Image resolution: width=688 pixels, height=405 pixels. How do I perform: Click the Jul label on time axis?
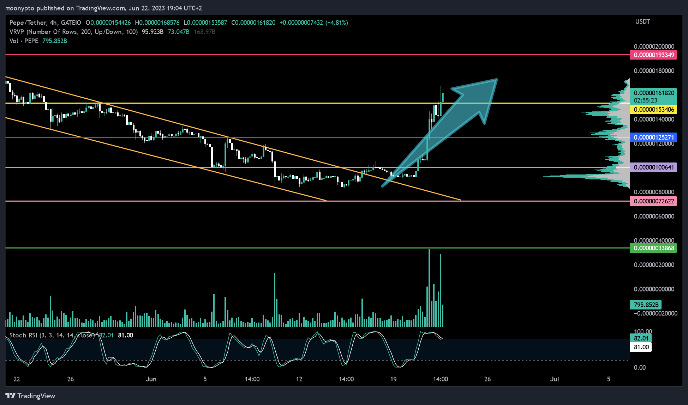(x=555, y=379)
